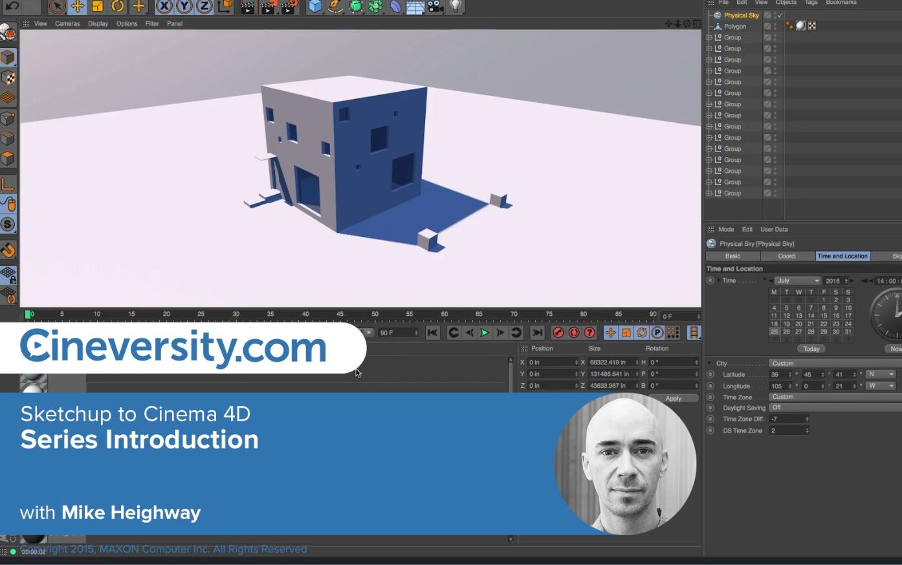
Task: Click the Apply button in coordinates panel
Action: (x=674, y=399)
